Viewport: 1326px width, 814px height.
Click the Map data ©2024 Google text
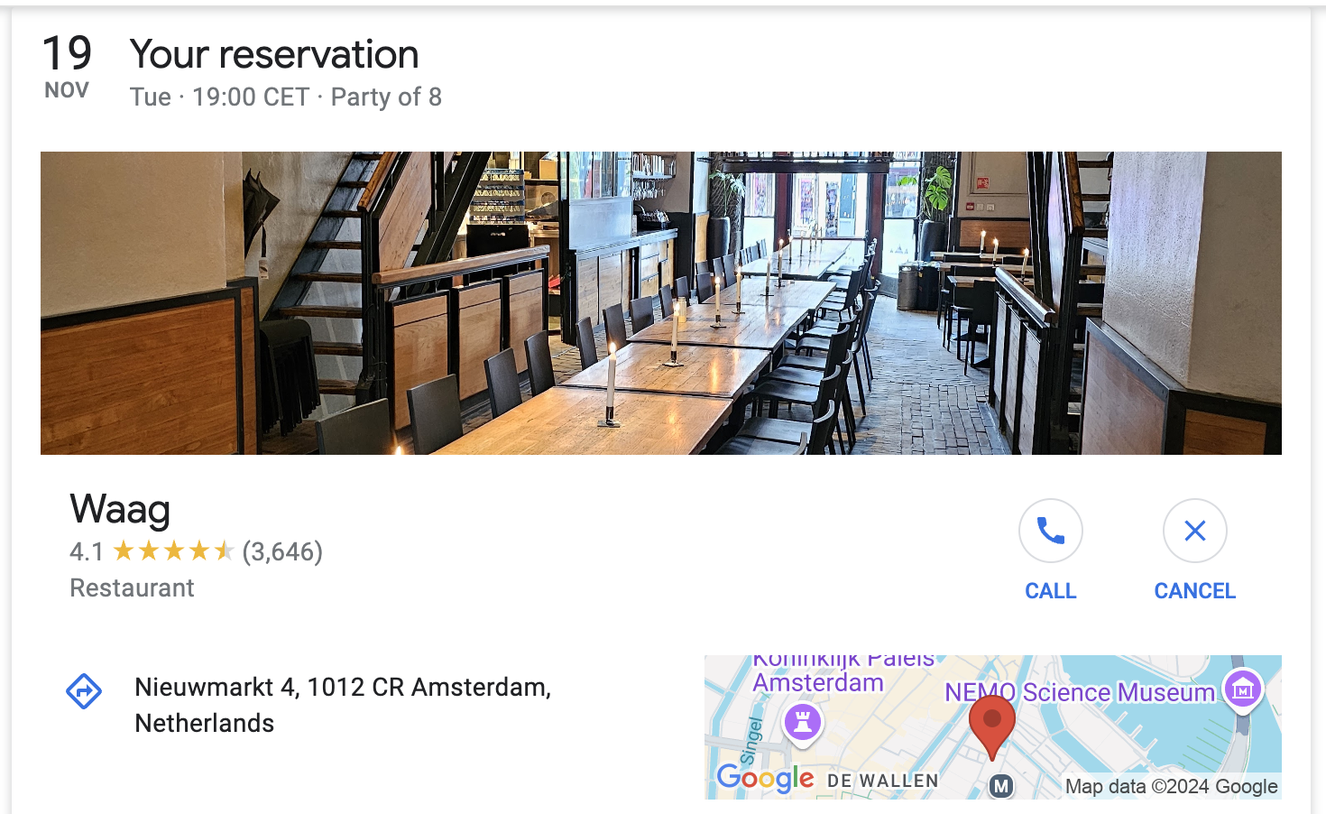point(1172,786)
